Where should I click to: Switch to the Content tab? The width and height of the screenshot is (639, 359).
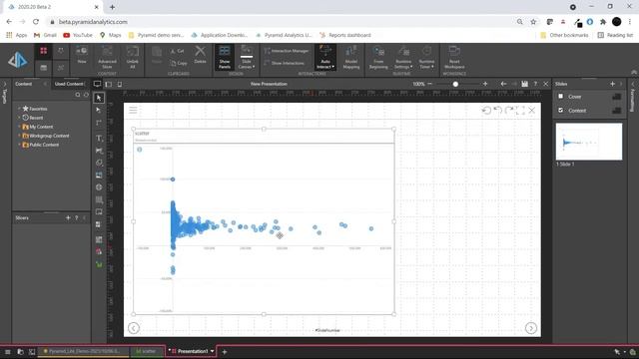[x=24, y=84]
